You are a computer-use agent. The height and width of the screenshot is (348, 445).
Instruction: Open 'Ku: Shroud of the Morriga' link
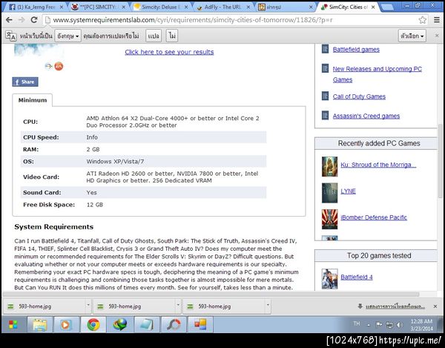(378, 165)
